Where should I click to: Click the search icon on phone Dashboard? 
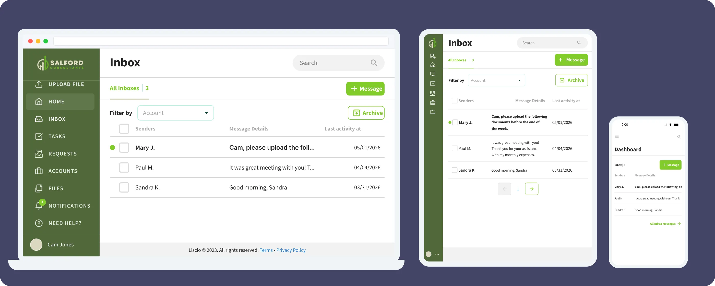pyautogui.click(x=679, y=137)
